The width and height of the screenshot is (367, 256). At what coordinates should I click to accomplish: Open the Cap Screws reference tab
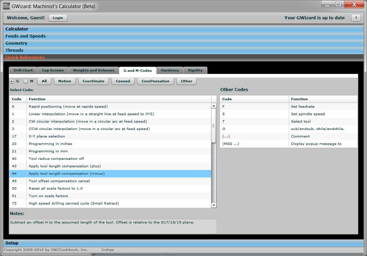53,70
